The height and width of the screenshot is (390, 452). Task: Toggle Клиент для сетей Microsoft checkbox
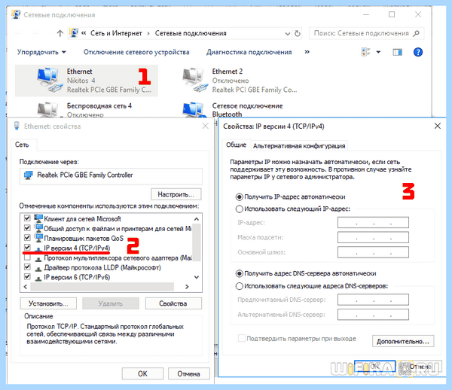click(27, 218)
